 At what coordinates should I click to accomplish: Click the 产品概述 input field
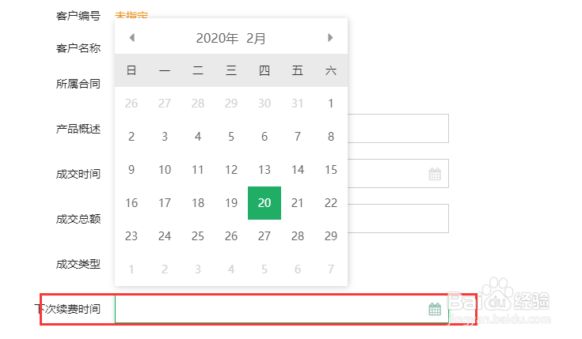point(398,129)
